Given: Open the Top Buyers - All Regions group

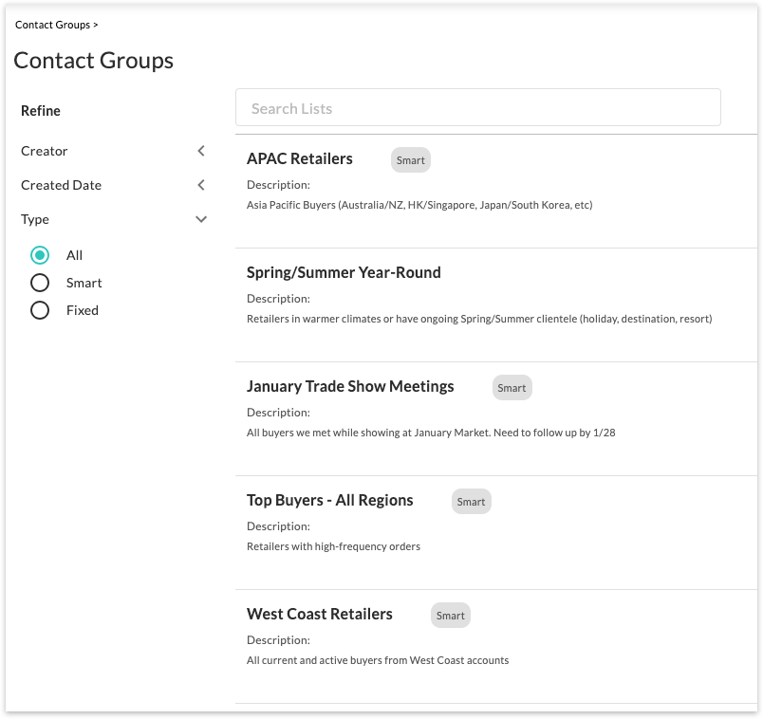Looking at the screenshot, I should pyautogui.click(x=329, y=500).
